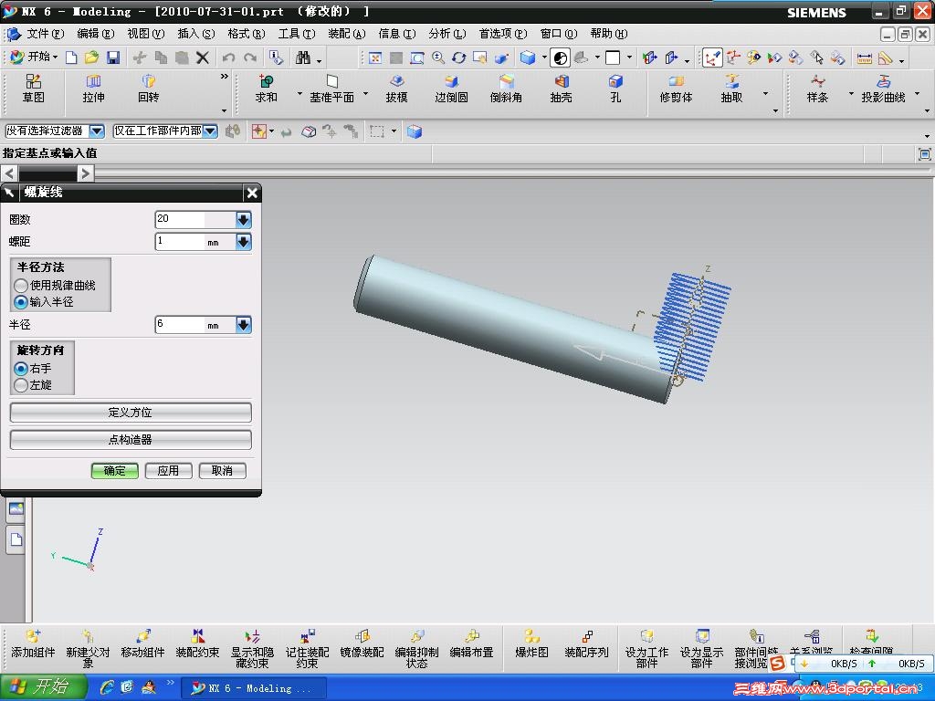
Task: Select the 孔 hole tool
Action: click(616, 89)
